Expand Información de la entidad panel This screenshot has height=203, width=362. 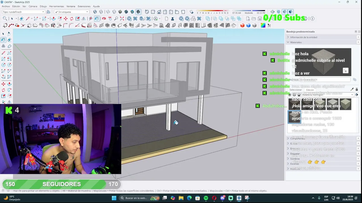288,37
